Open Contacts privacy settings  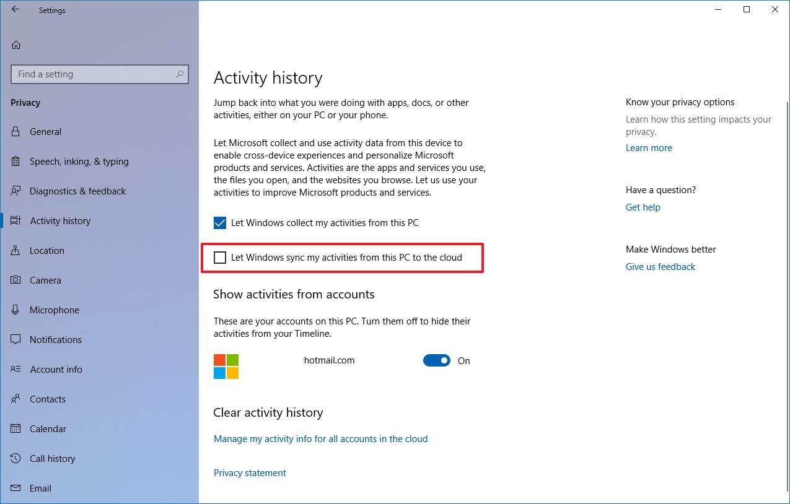point(48,399)
